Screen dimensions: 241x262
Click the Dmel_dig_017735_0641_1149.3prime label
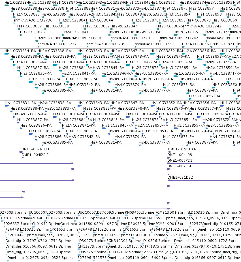click(x=38, y=252)
